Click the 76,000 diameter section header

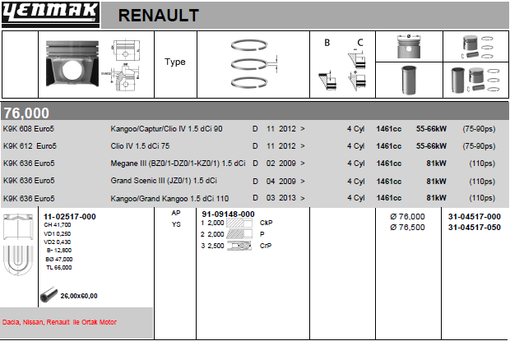pos(26,113)
